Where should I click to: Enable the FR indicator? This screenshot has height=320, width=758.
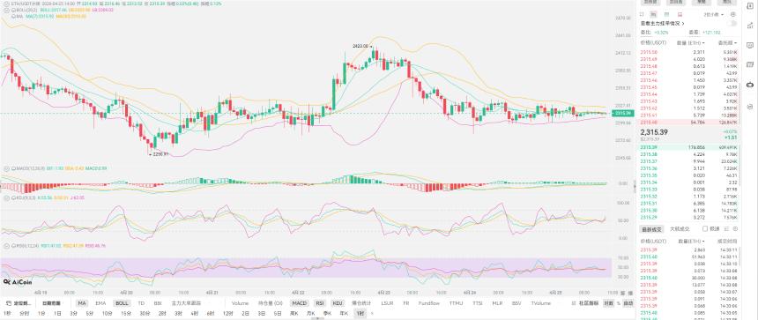click(x=406, y=303)
